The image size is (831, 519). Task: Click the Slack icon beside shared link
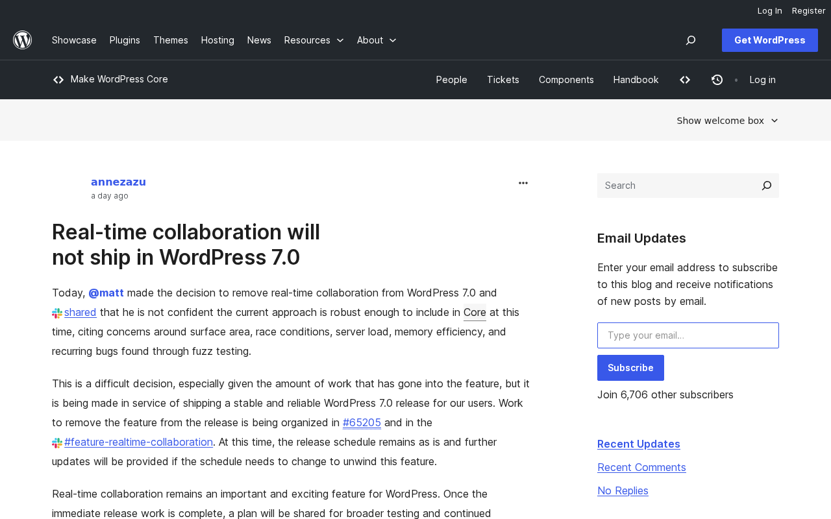pyautogui.click(x=57, y=313)
